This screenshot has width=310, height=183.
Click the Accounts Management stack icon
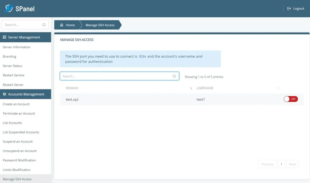tap(4, 94)
